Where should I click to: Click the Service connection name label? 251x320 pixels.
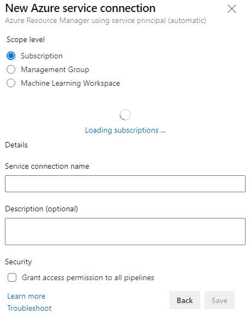(47, 166)
